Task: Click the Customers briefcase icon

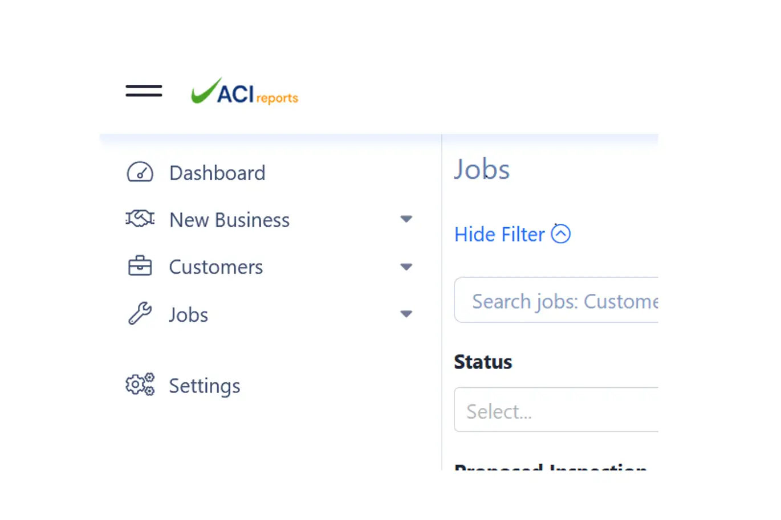Action: [x=140, y=266]
